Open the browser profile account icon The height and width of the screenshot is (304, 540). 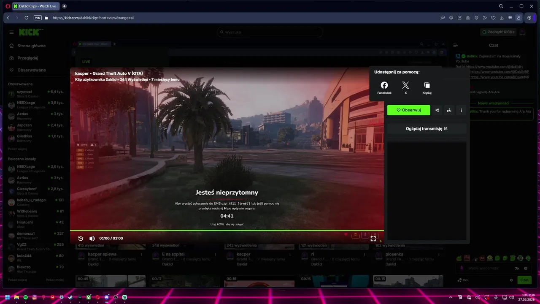(x=518, y=18)
